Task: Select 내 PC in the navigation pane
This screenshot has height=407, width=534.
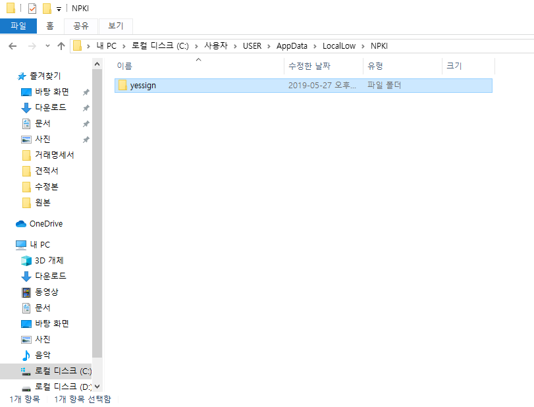Action: [40, 245]
